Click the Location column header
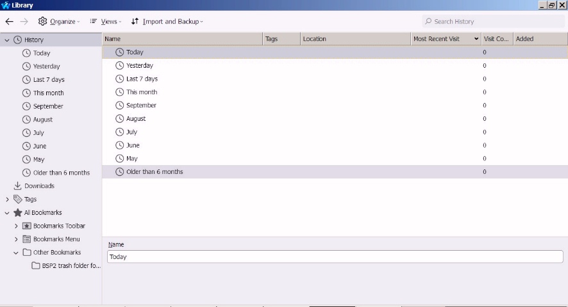Screen dimensions: 568x307 355,39
